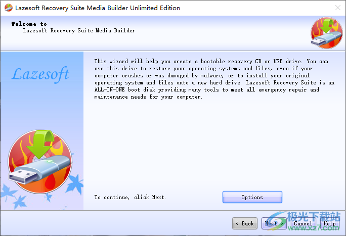Screen dimensions: 346x236
Task: Click the USB drive logo in header
Action: (327, 33)
